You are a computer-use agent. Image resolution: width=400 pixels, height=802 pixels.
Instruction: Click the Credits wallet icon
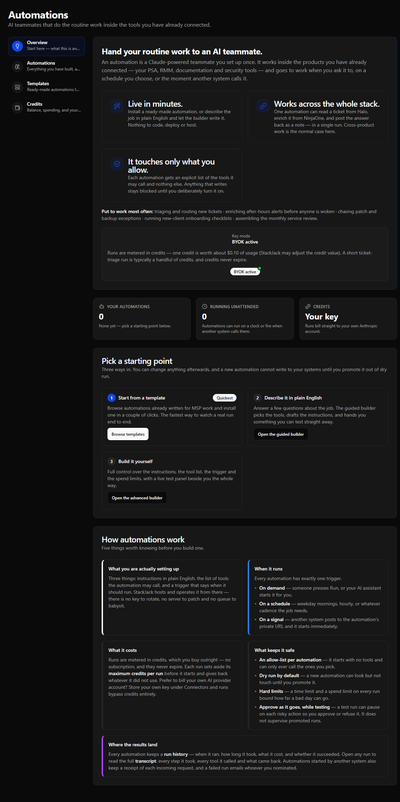click(x=17, y=107)
